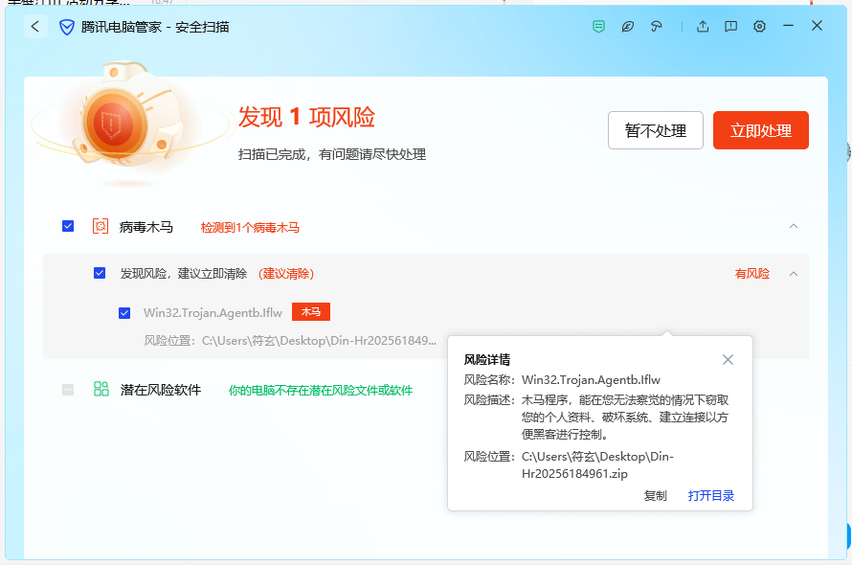Go back using the left arrow
Viewport: 852px width, 565px height.
coord(35,26)
